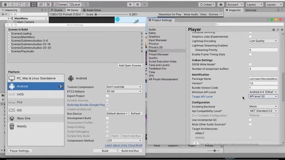Select the Rotate tool

(20, 4)
